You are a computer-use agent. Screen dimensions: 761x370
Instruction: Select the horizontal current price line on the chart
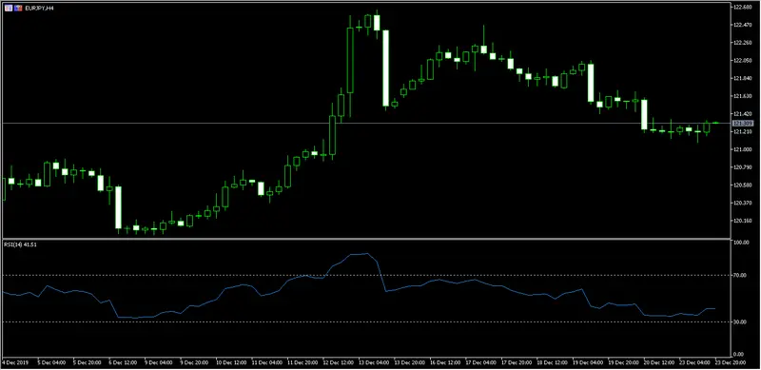point(367,124)
